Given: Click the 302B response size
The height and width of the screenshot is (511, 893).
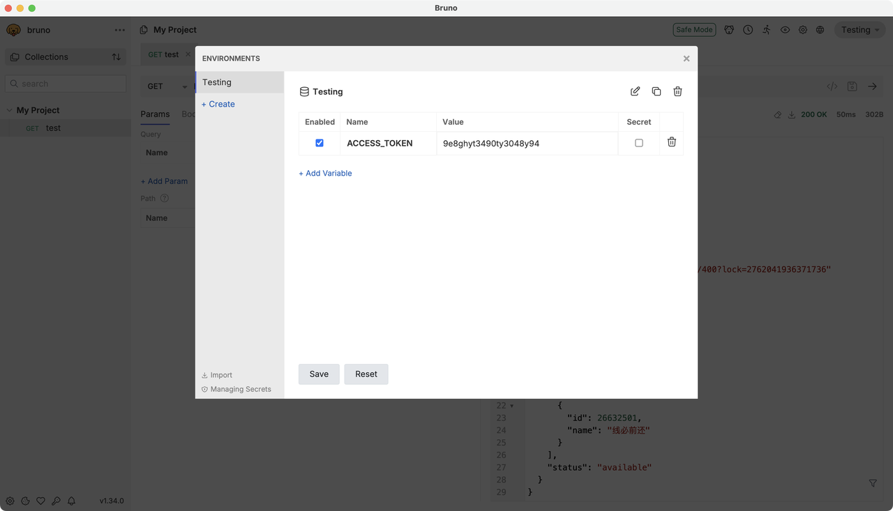Looking at the screenshot, I should (874, 114).
